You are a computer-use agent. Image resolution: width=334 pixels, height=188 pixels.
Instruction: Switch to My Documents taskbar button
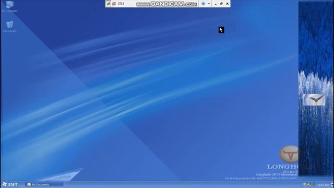point(44,184)
